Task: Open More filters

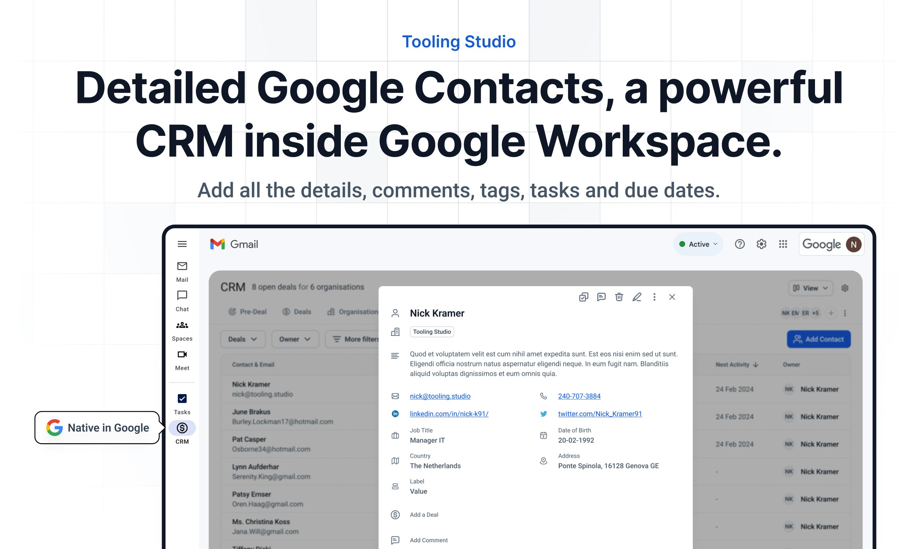Action: pos(352,339)
